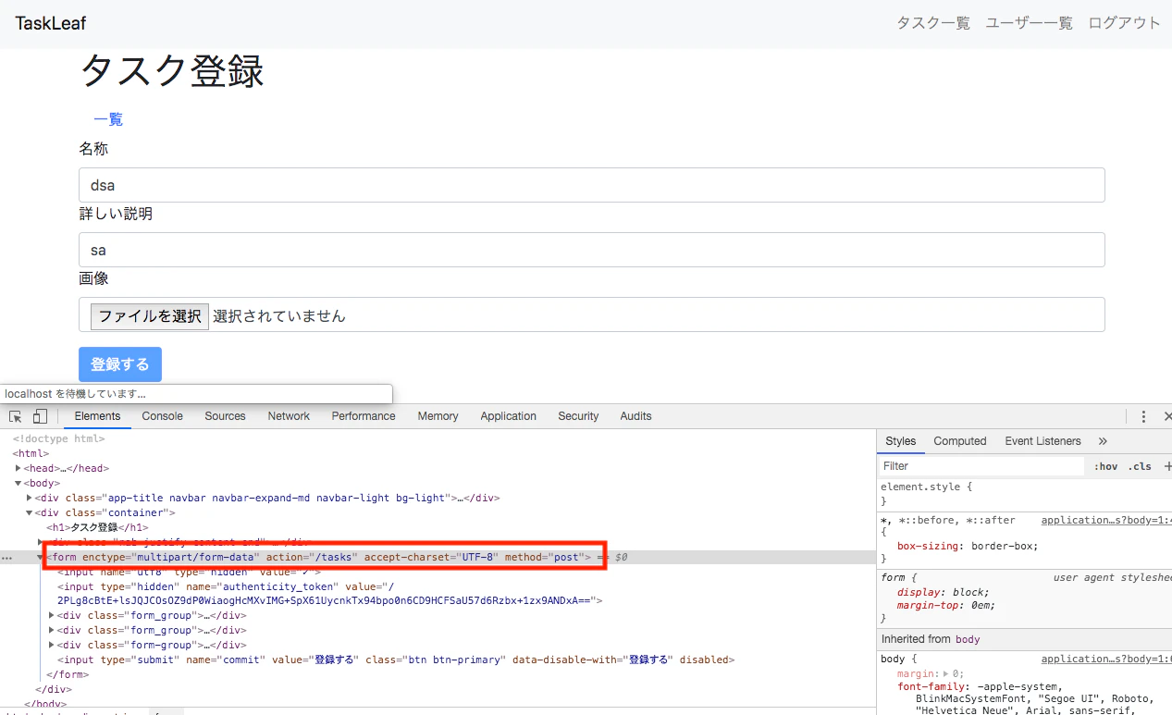Select the <!doctype html> line
Image resolution: width=1172 pixels, height=715 pixels.
coord(58,439)
